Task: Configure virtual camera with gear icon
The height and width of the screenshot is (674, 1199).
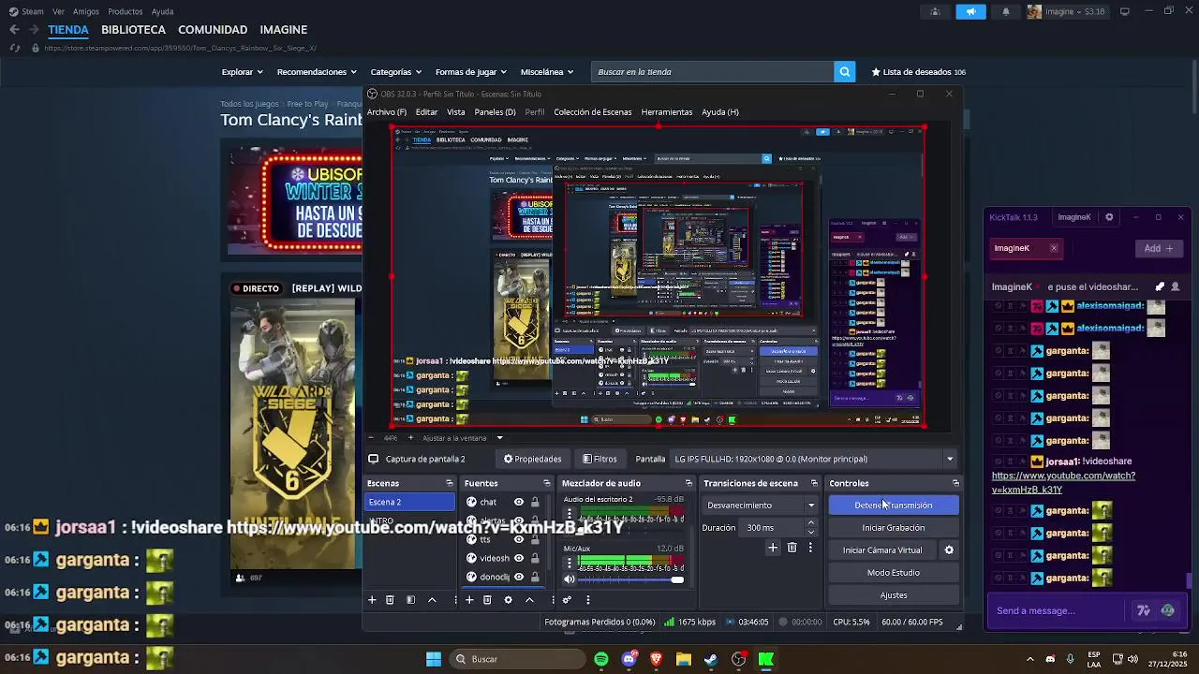Action: [949, 550]
